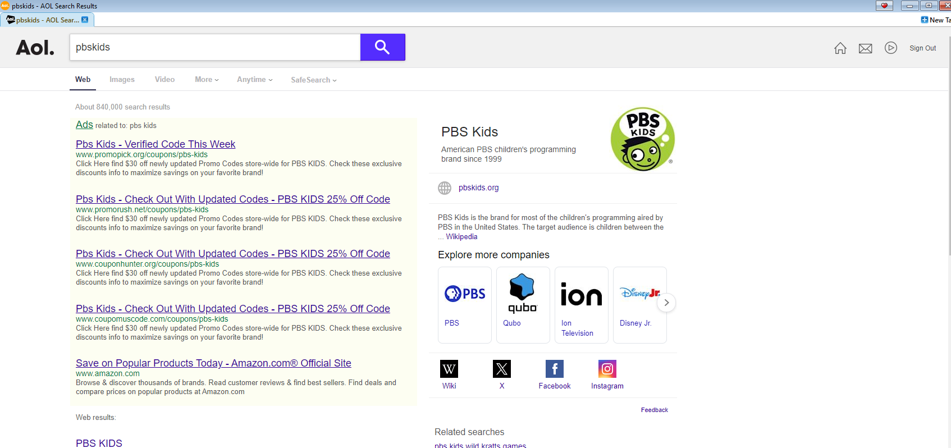Open the Ion Television company card
This screenshot has width=951, height=448.
(x=582, y=305)
